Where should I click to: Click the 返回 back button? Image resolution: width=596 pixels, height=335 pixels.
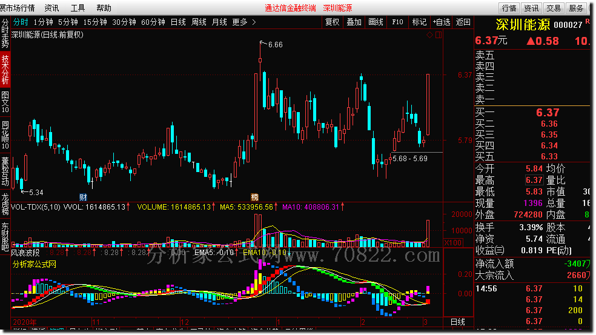point(463,22)
